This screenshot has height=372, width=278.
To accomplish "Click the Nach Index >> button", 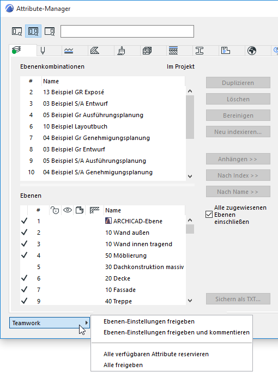I will click(x=238, y=175).
